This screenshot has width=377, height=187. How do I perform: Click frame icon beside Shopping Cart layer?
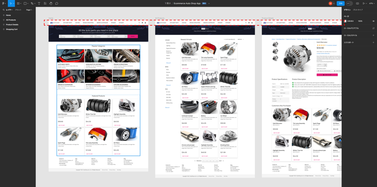(3, 29)
